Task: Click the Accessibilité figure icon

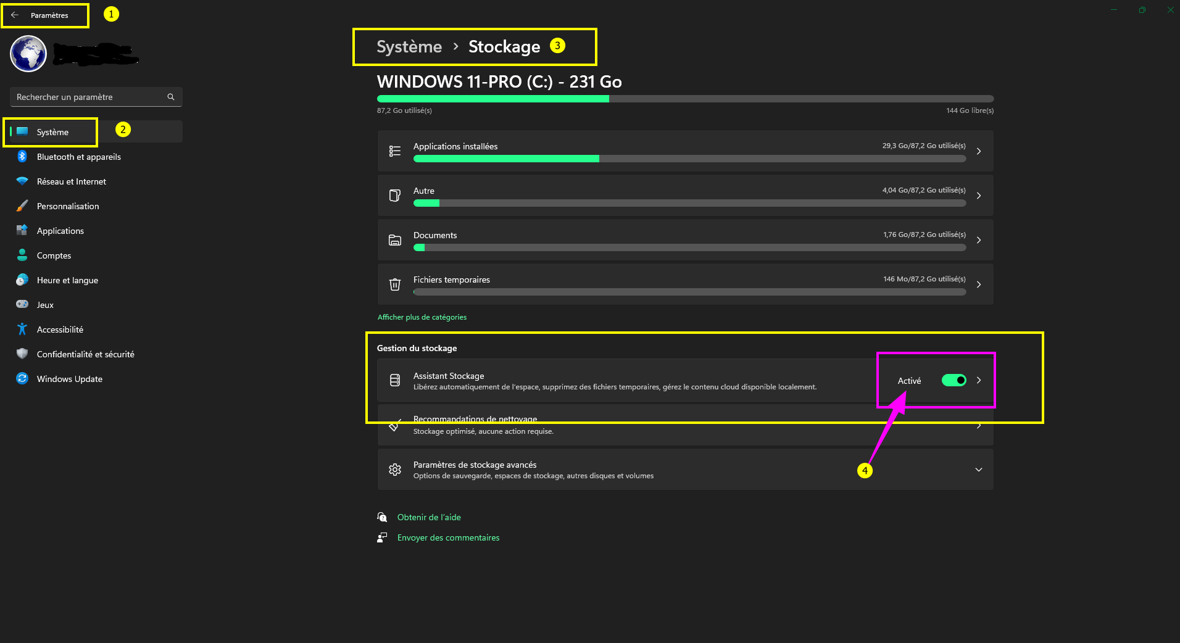Action: pos(22,330)
